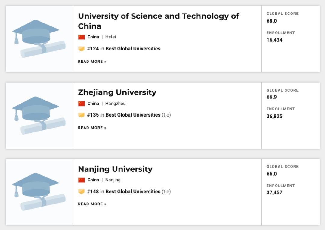This screenshot has width=325, height=230.
Task: Open the Zhejiang University title link
Action: click(x=117, y=92)
